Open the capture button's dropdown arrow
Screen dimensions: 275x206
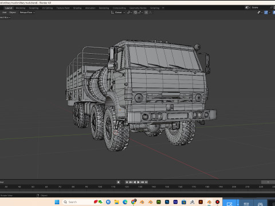238,203
